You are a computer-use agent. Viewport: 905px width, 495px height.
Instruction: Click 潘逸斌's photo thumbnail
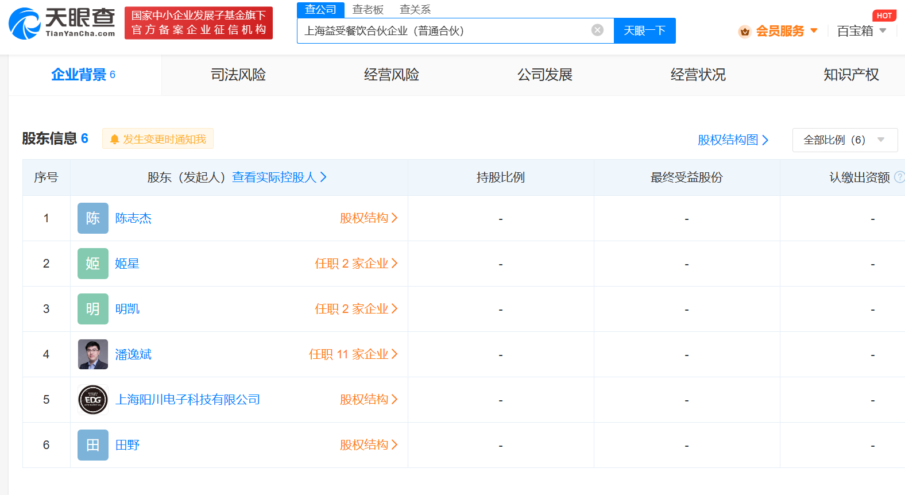[93, 354]
